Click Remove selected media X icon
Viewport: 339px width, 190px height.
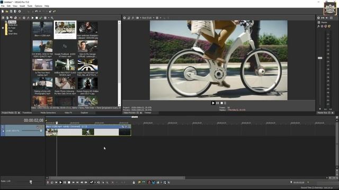click(20, 18)
